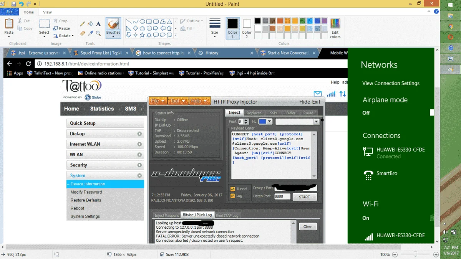
Task: Open the Paint File menu
Action: pyautogui.click(x=9, y=12)
